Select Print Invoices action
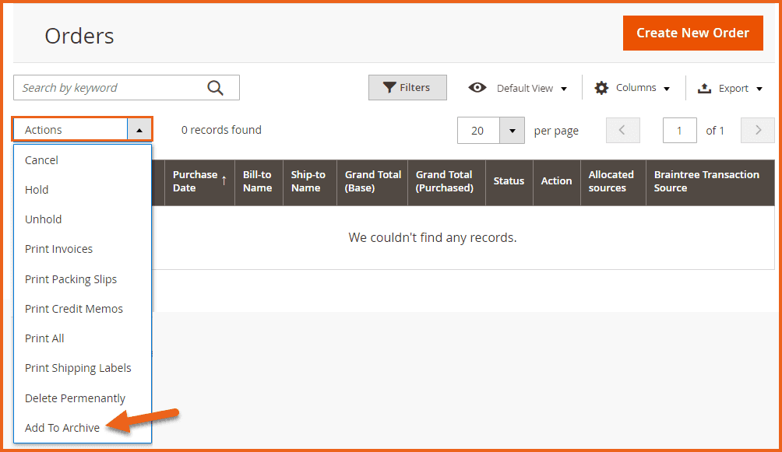The image size is (782, 452). coord(59,249)
